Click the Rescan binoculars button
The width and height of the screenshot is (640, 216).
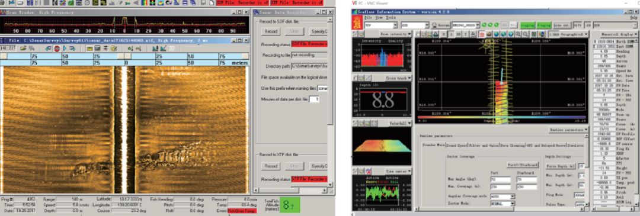tap(441, 25)
